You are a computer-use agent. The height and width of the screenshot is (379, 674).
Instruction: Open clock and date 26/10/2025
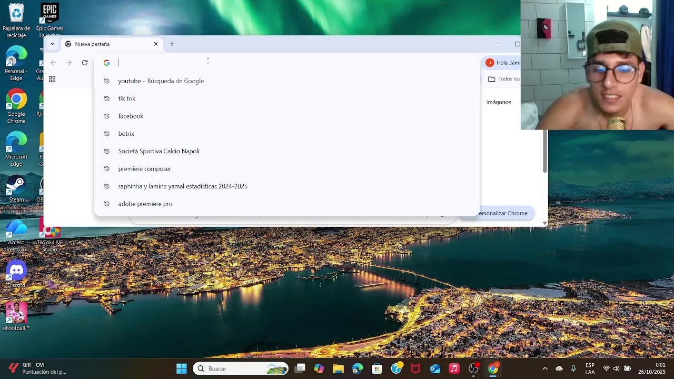point(652,368)
